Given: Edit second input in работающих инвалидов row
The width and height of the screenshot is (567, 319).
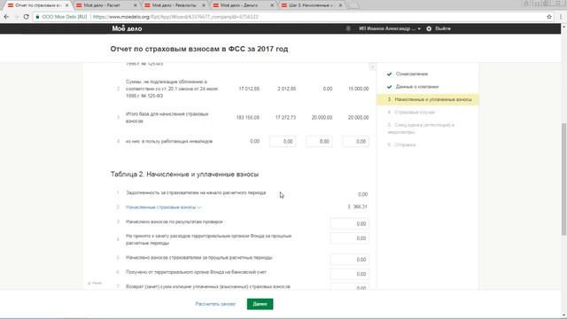Looking at the screenshot, I should pyautogui.click(x=319, y=142).
